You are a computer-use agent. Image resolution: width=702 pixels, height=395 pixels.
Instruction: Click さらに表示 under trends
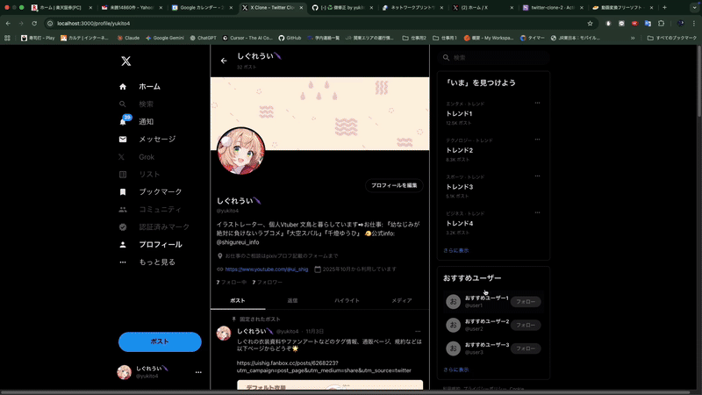pyautogui.click(x=455, y=250)
